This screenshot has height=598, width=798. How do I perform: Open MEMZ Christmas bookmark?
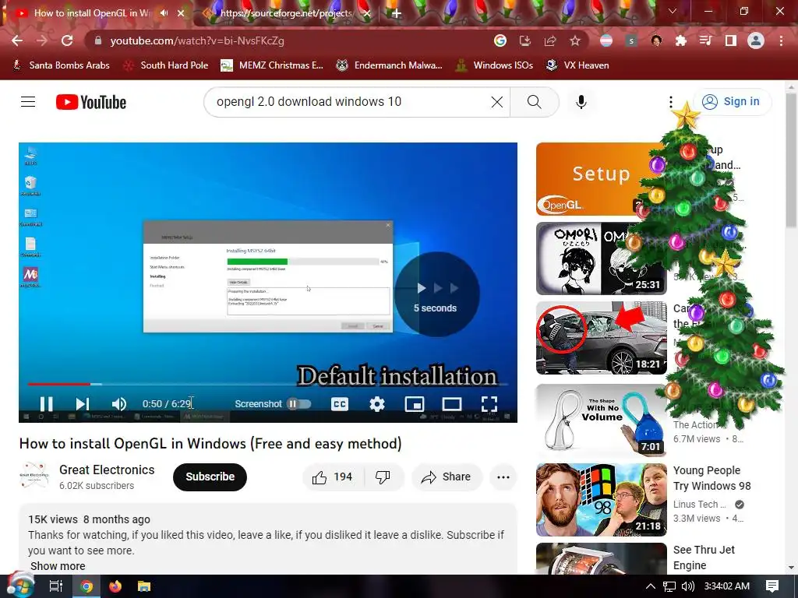(272, 65)
